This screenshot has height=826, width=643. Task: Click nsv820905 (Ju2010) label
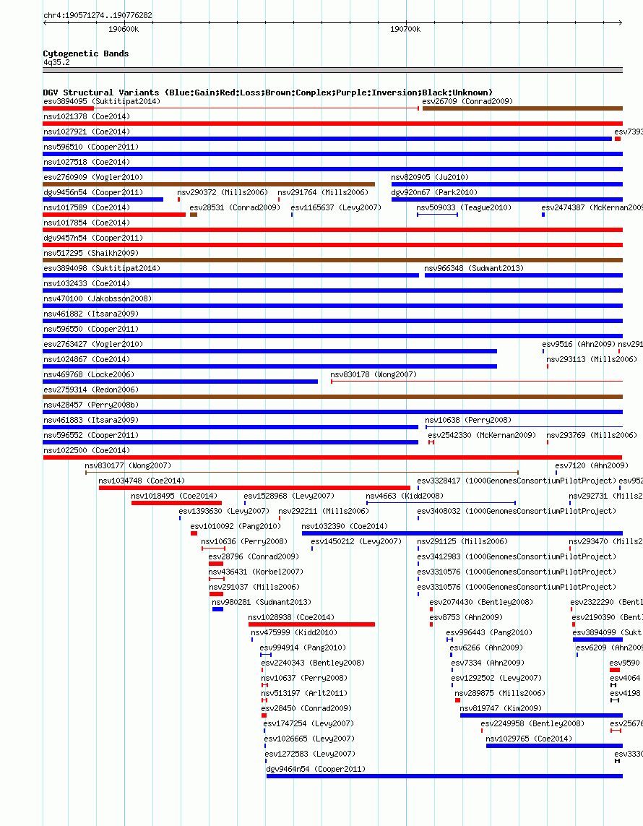[x=430, y=178]
